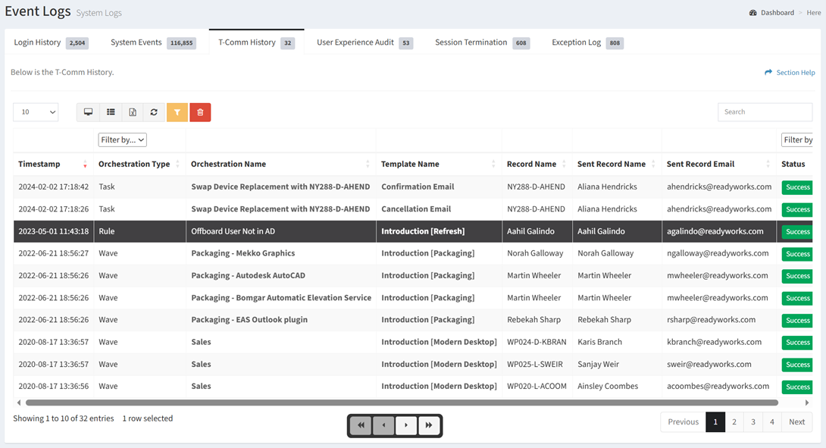Click the timestamp '2022-06-21 18:56:27'
This screenshot has width=826, height=448.
point(54,253)
